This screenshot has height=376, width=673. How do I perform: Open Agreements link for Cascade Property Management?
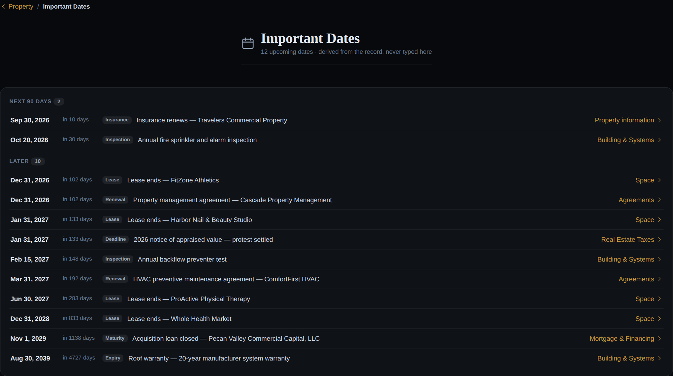[636, 200]
